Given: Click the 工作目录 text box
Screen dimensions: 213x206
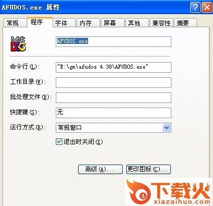Looking at the screenshot, I should [x=114, y=82].
